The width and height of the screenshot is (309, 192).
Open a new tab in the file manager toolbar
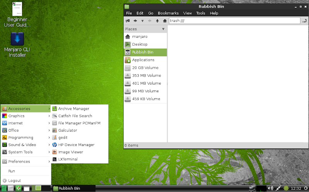(x=128, y=21)
